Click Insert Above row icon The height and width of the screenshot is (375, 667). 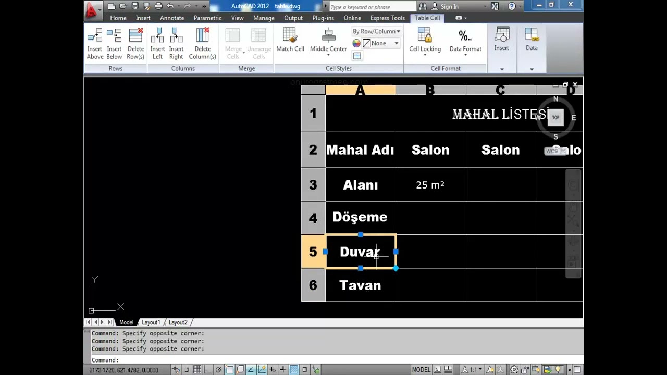pos(95,36)
